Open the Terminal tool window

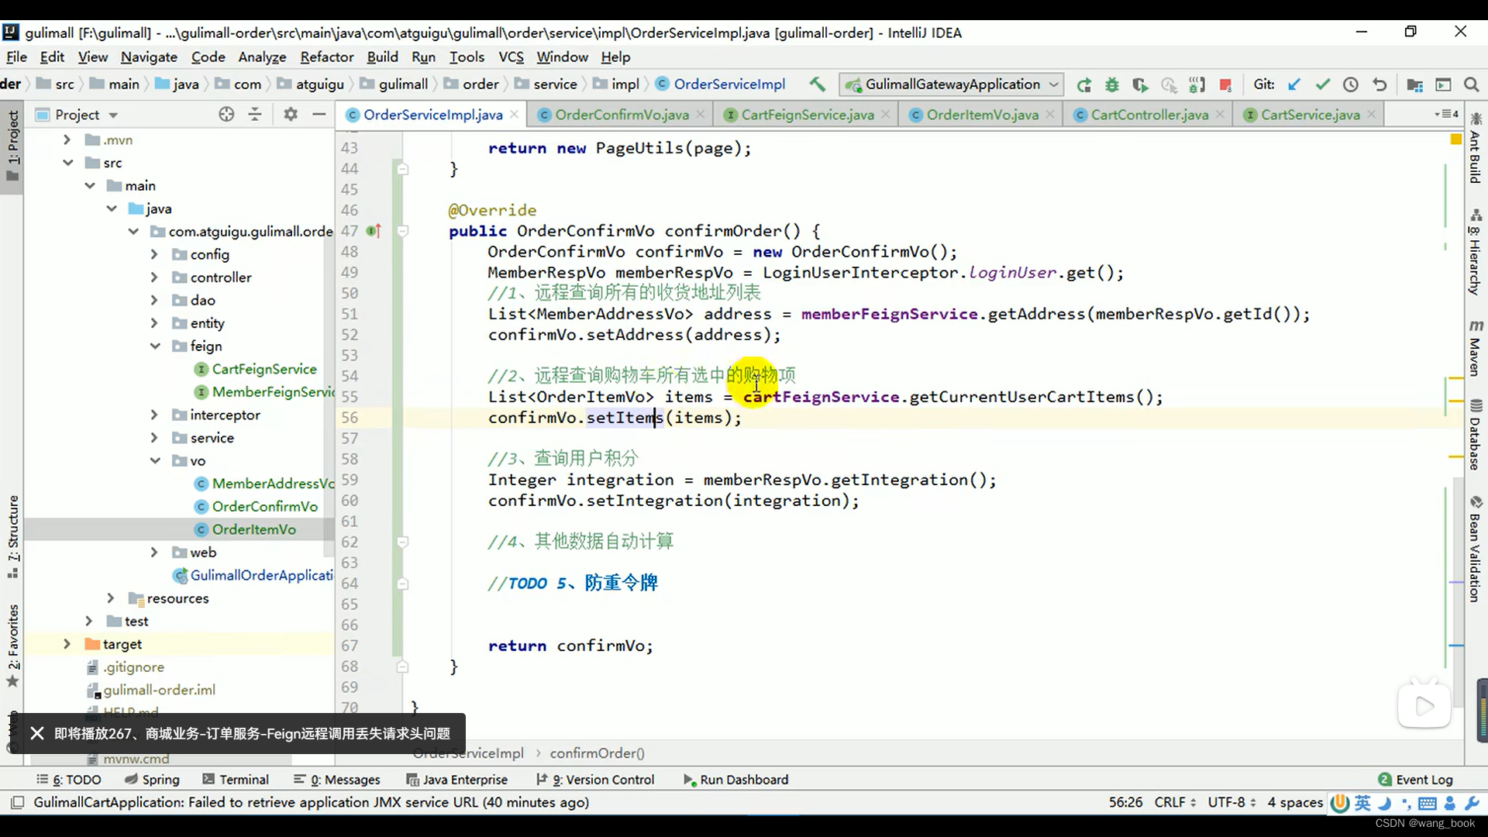coord(236,780)
